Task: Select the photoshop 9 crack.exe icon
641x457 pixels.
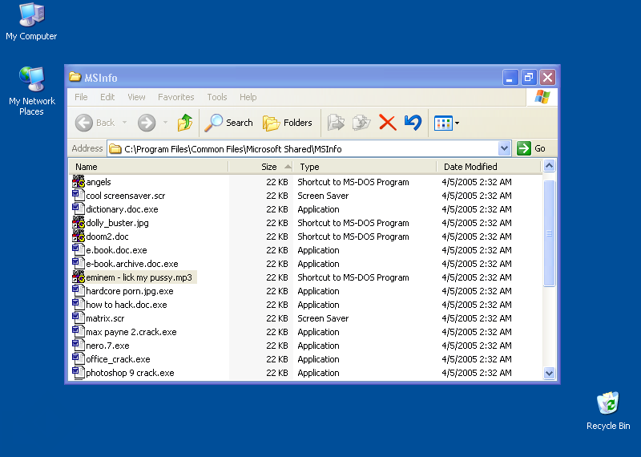Action: (x=78, y=373)
